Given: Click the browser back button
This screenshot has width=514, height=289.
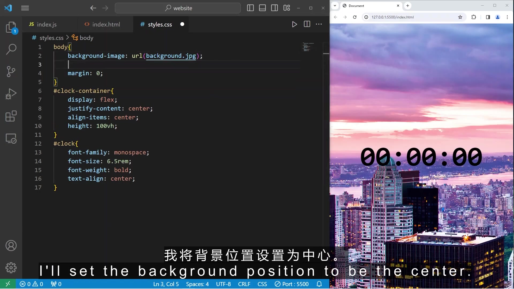Looking at the screenshot, I should [x=335, y=17].
